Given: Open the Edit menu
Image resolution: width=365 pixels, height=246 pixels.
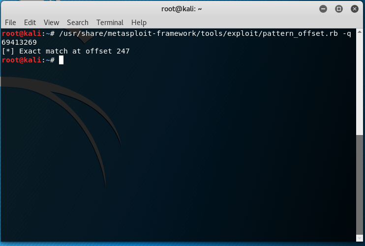Looking at the screenshot, I should 30,23.
